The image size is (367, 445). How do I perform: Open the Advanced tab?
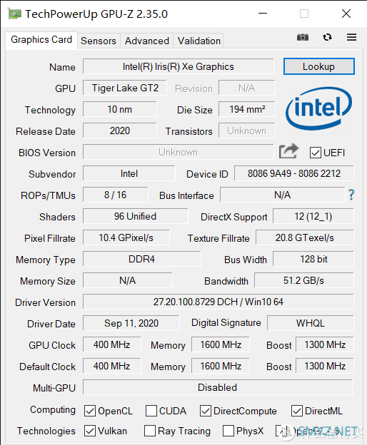[147, 41]
